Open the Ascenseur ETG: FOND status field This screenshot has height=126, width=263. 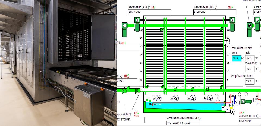(149, 12)
